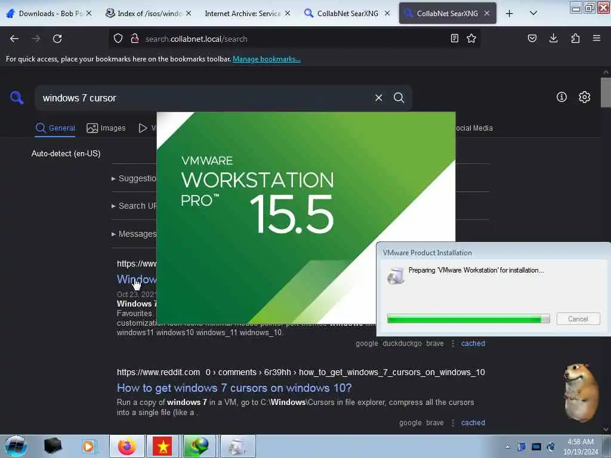This screenshot has height=458, width=611.
Task: Go back using the browser back arrow
Action: pos(14,39)
